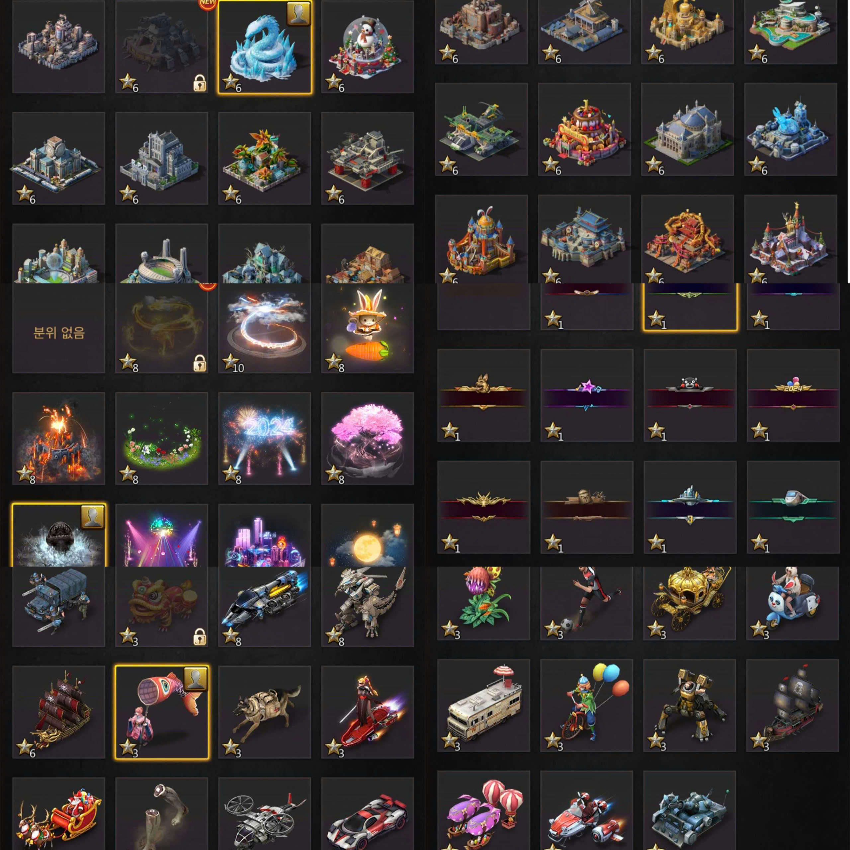Choose the full moon lantern effect
The height and width of the screenshot is (850, 850).
[x=367, y=535]
